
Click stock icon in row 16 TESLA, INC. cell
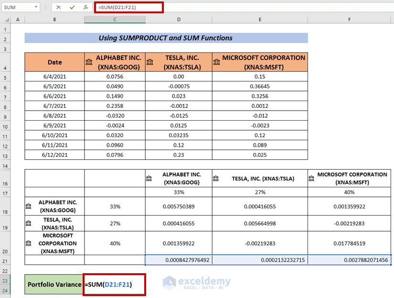(x=216, y=178)
